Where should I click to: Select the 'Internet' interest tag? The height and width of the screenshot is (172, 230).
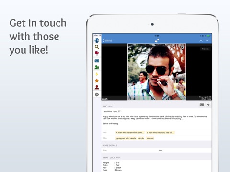click(150, 138)
